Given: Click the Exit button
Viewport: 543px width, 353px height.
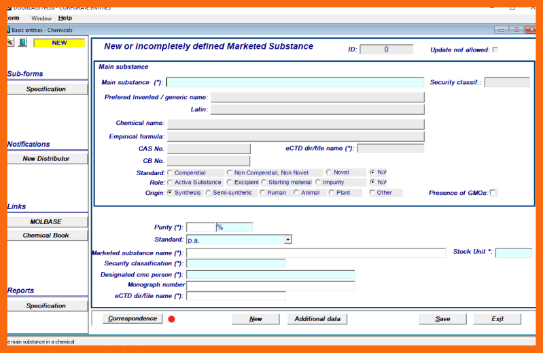Looking at the screenshot, I should tap(497, 319).
